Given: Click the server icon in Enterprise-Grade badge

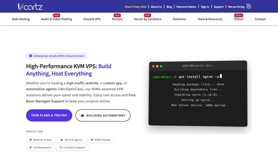Looking at the screenshot, I should 31,56.
